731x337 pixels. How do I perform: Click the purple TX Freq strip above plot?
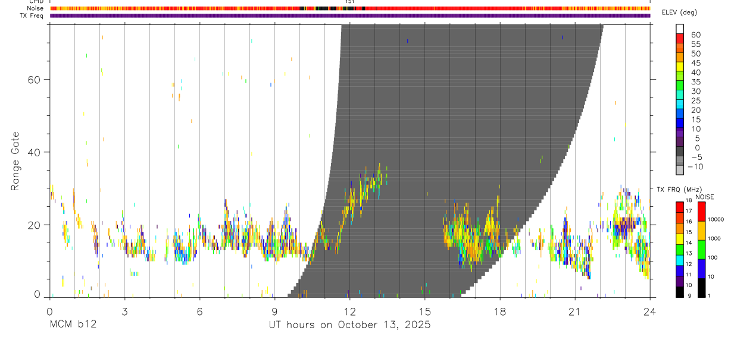pyautogui.click(x=350, y=15)
